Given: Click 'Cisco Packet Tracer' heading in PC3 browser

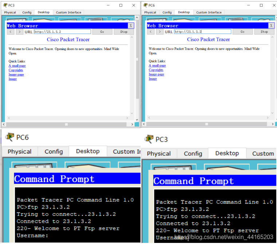Looking at the screenshot, I should pos(68,39).
